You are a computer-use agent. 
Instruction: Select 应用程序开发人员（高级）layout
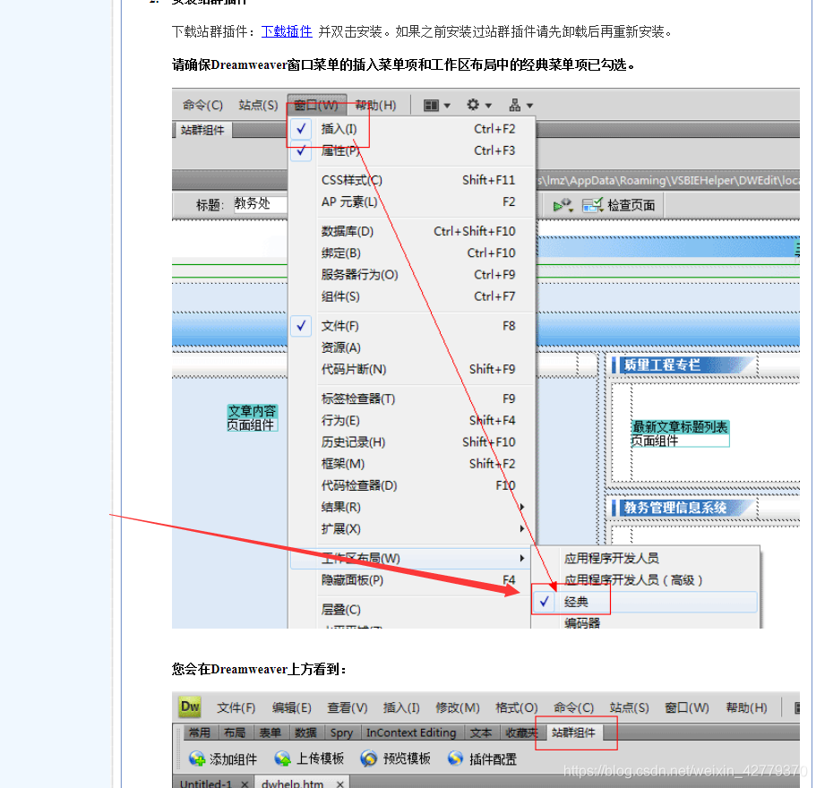coord(645,580)
